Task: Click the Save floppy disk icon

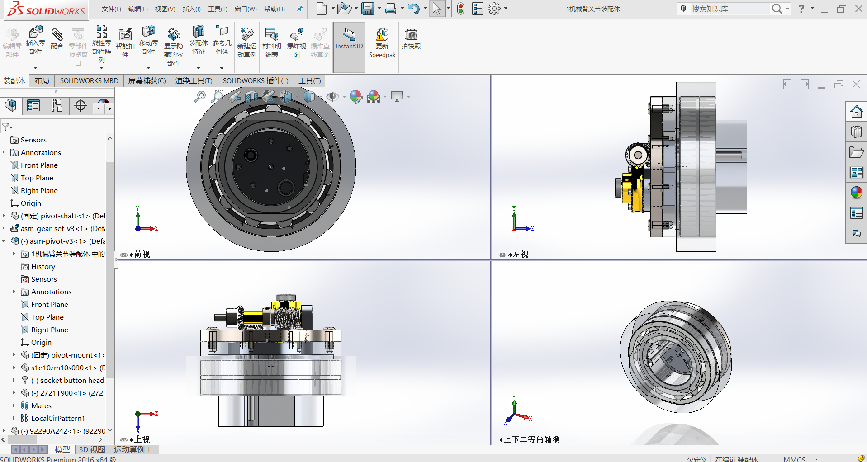Action: coord(367,9)
